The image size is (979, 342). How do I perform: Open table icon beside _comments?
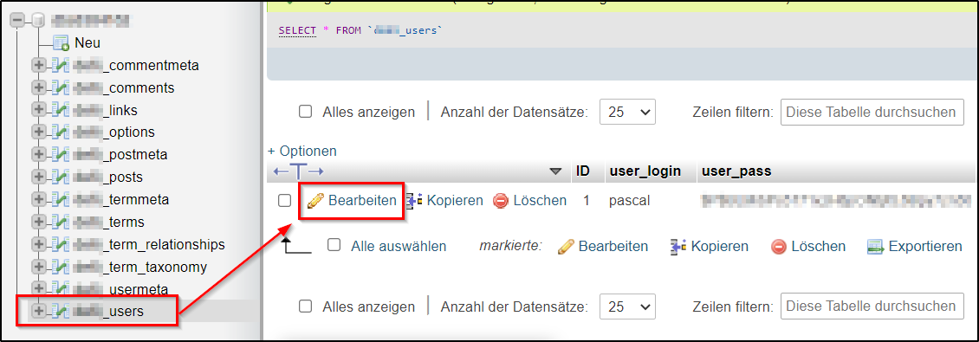[61, 88]
